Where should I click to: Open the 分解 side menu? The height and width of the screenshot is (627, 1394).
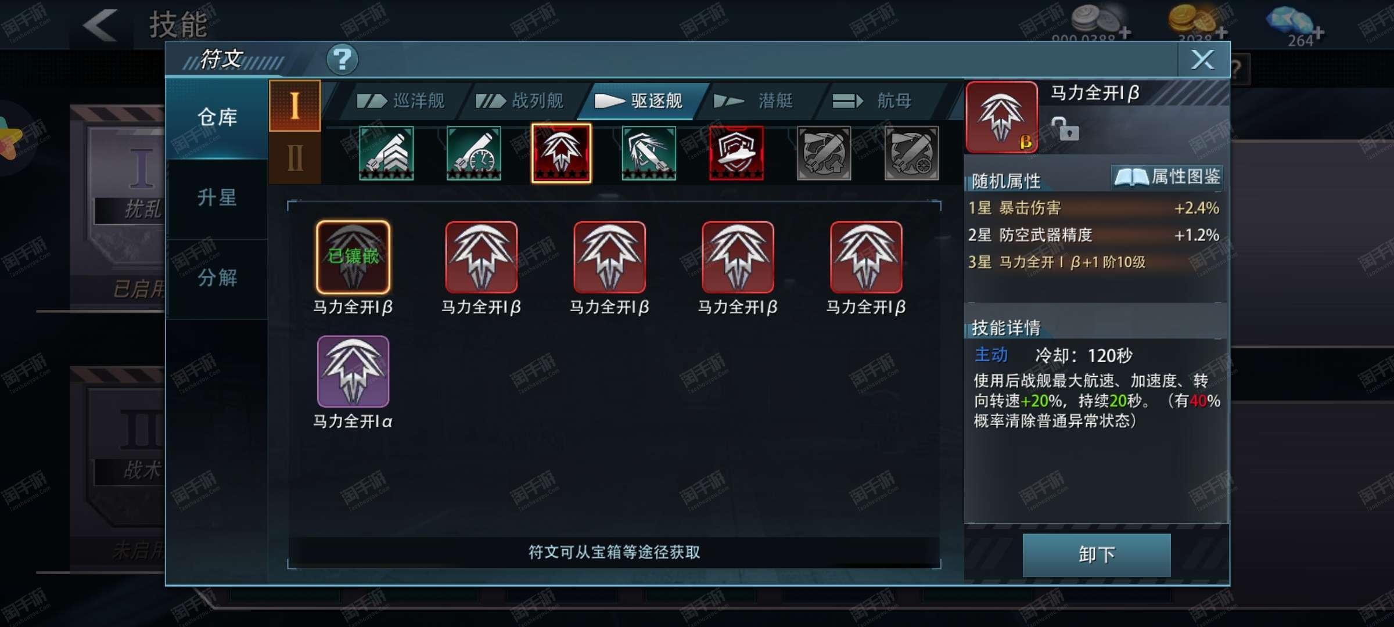click(217, 278)
